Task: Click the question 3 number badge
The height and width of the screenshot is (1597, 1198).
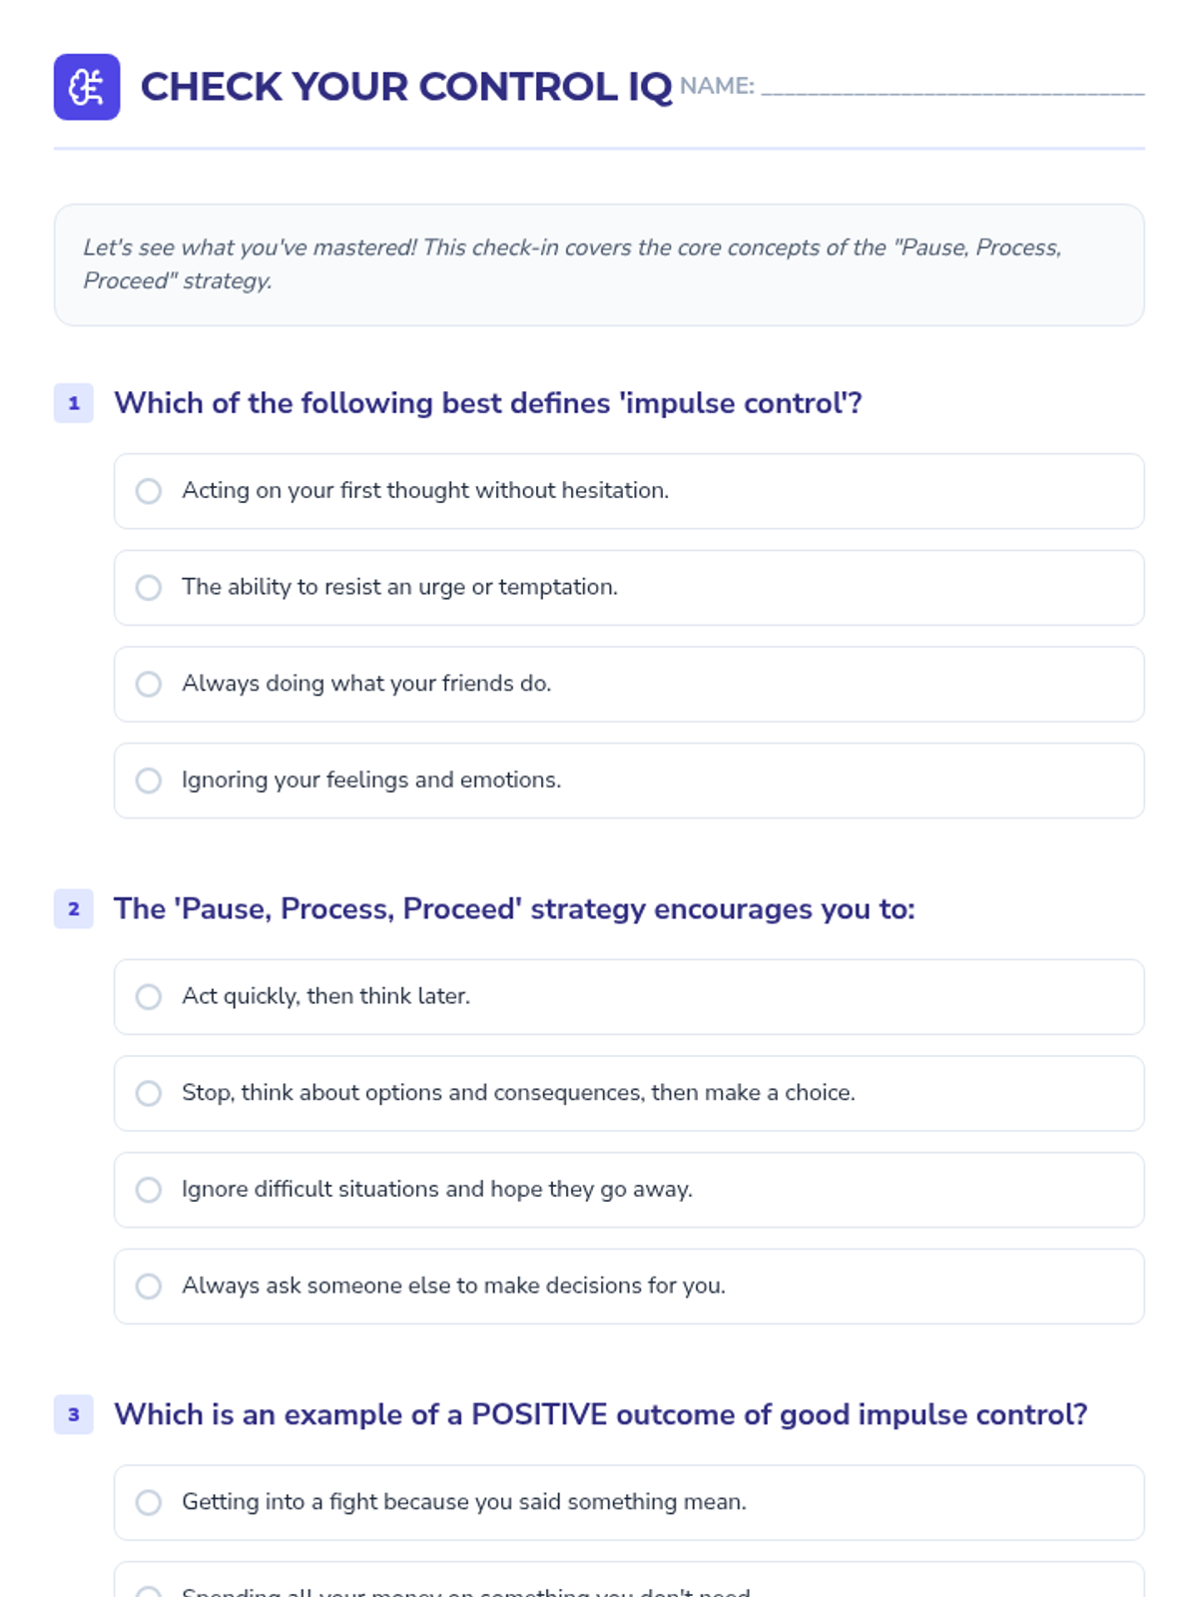Action: pyautogui.click(x=74, y=1414)
